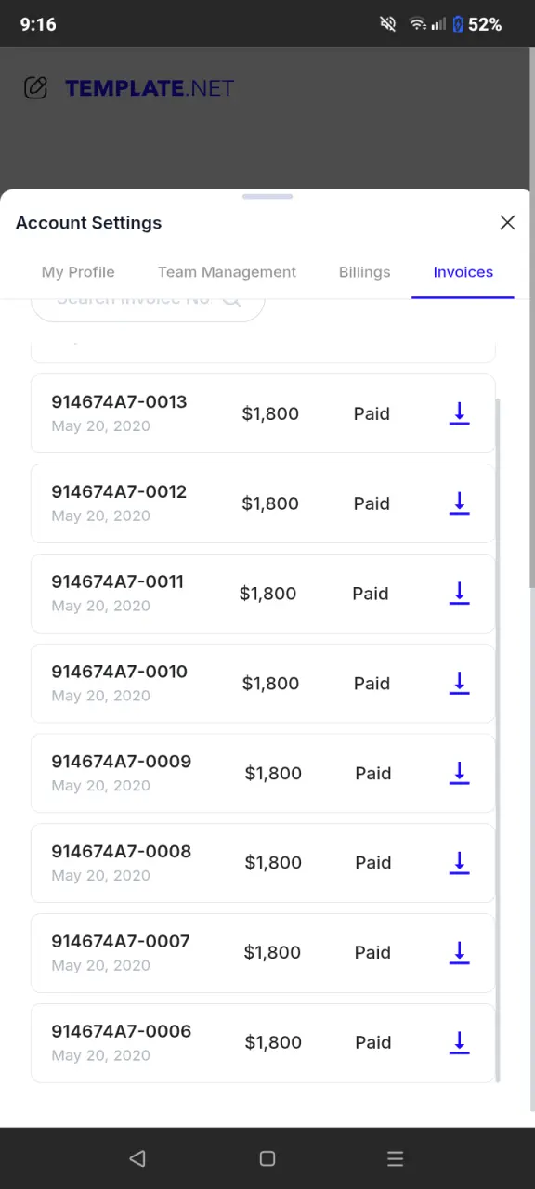This screenshot has height=1189, width=535.
Task: Go to the Billings tab
Action: 364,272
